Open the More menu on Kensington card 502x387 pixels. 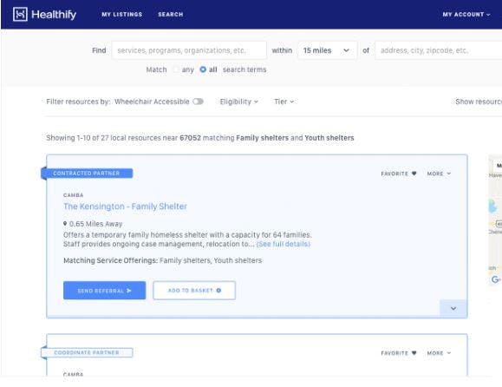(439, 174)
